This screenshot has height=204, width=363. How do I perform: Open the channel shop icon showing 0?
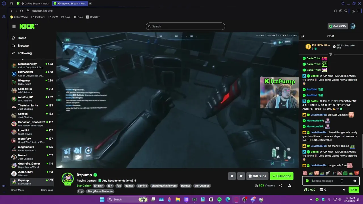(x=323, y=190)
